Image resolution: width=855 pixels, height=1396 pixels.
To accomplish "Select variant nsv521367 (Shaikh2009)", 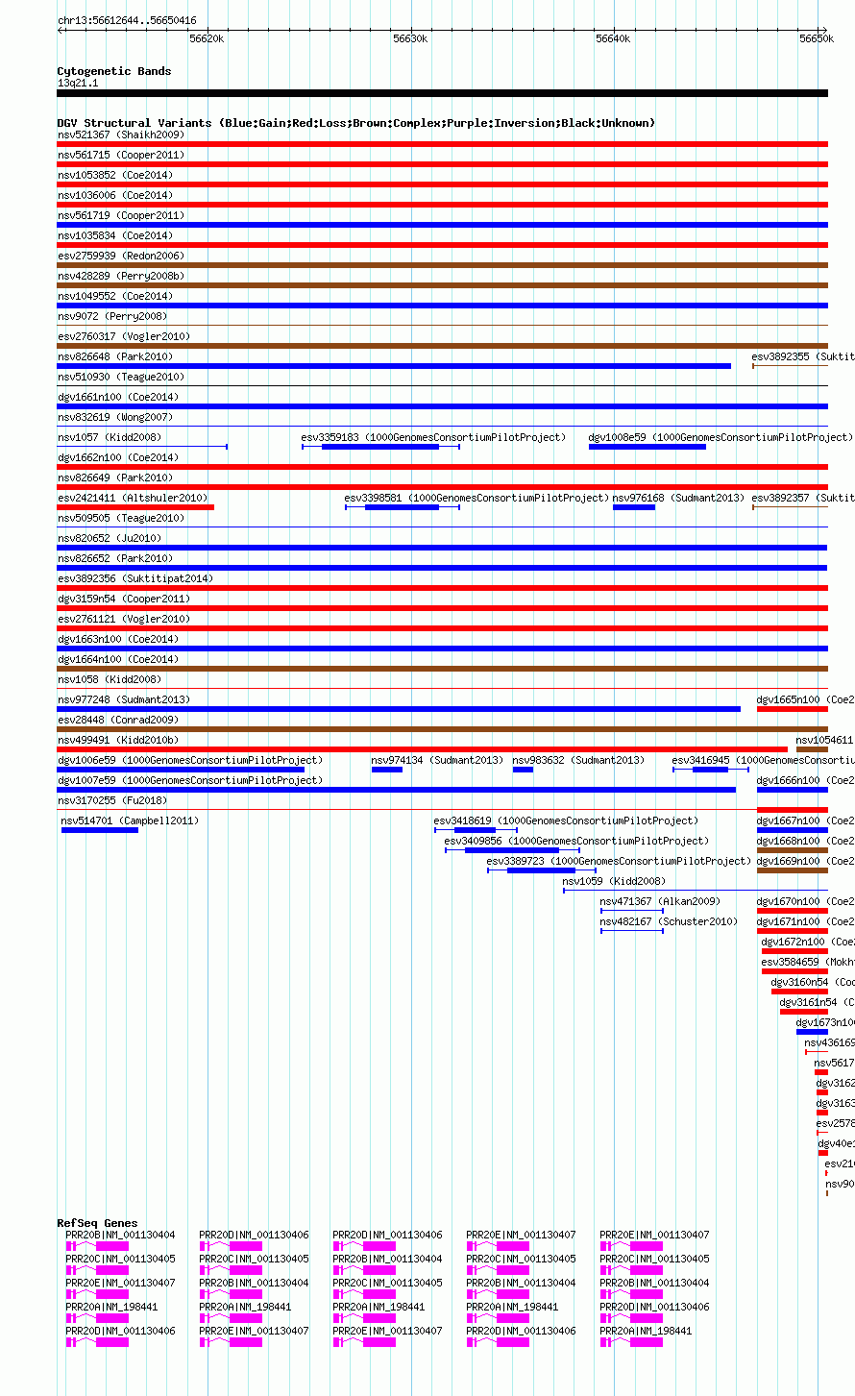I will click(x=121, y=135).
